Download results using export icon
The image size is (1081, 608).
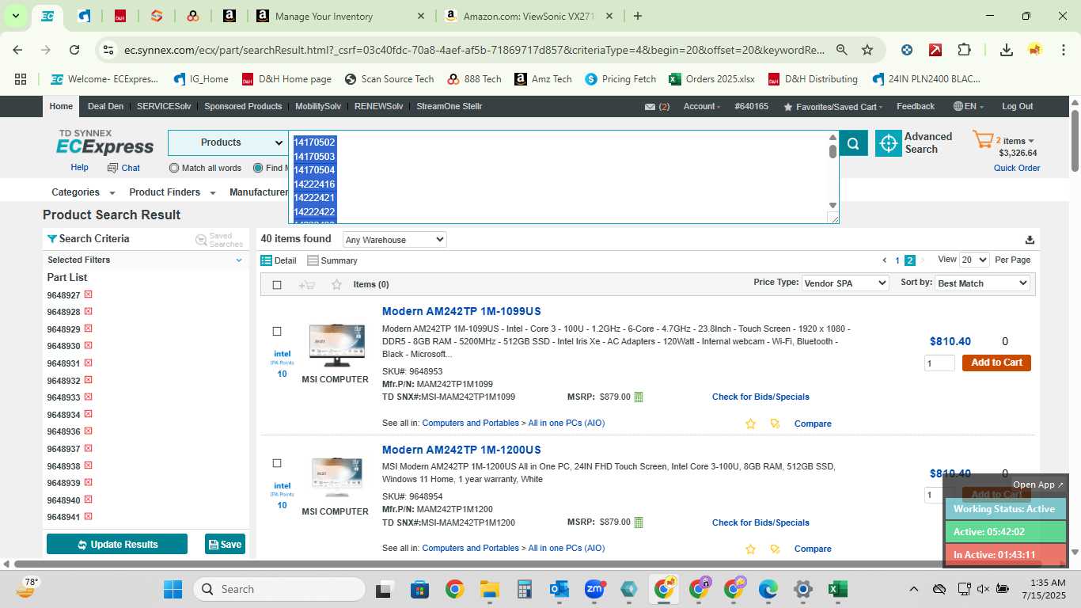click(1030, 240)
